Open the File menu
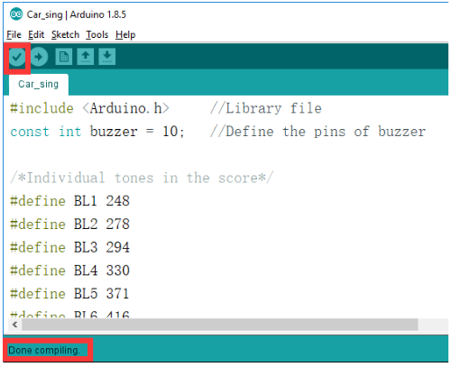 (14, 35)
